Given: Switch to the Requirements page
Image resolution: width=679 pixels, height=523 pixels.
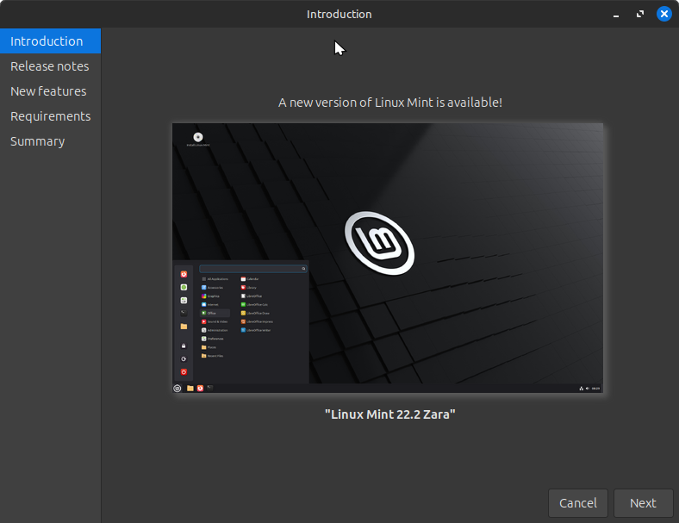Looking at the screenshot, I should [50, 116].
